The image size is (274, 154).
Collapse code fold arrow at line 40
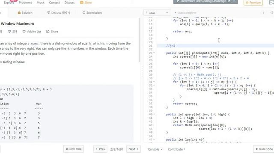(154, 114)
